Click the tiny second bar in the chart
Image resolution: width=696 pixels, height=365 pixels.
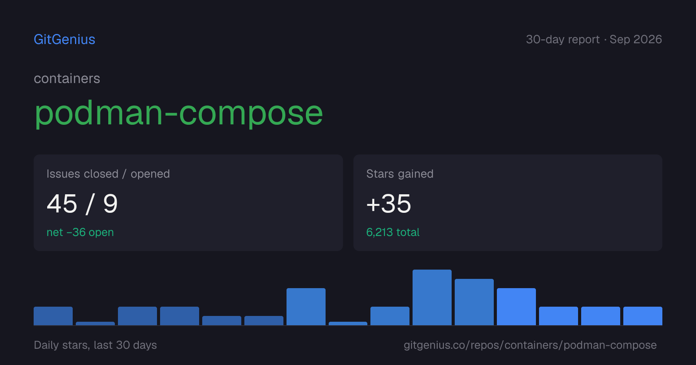pos(95,324)
